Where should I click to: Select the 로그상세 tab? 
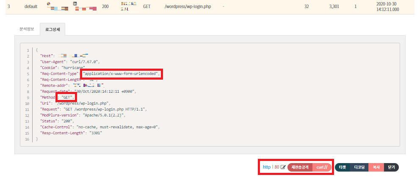(52, 29)
